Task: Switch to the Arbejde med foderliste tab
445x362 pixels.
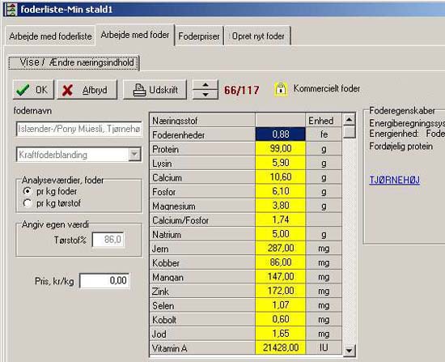Action: coord(50,36)
